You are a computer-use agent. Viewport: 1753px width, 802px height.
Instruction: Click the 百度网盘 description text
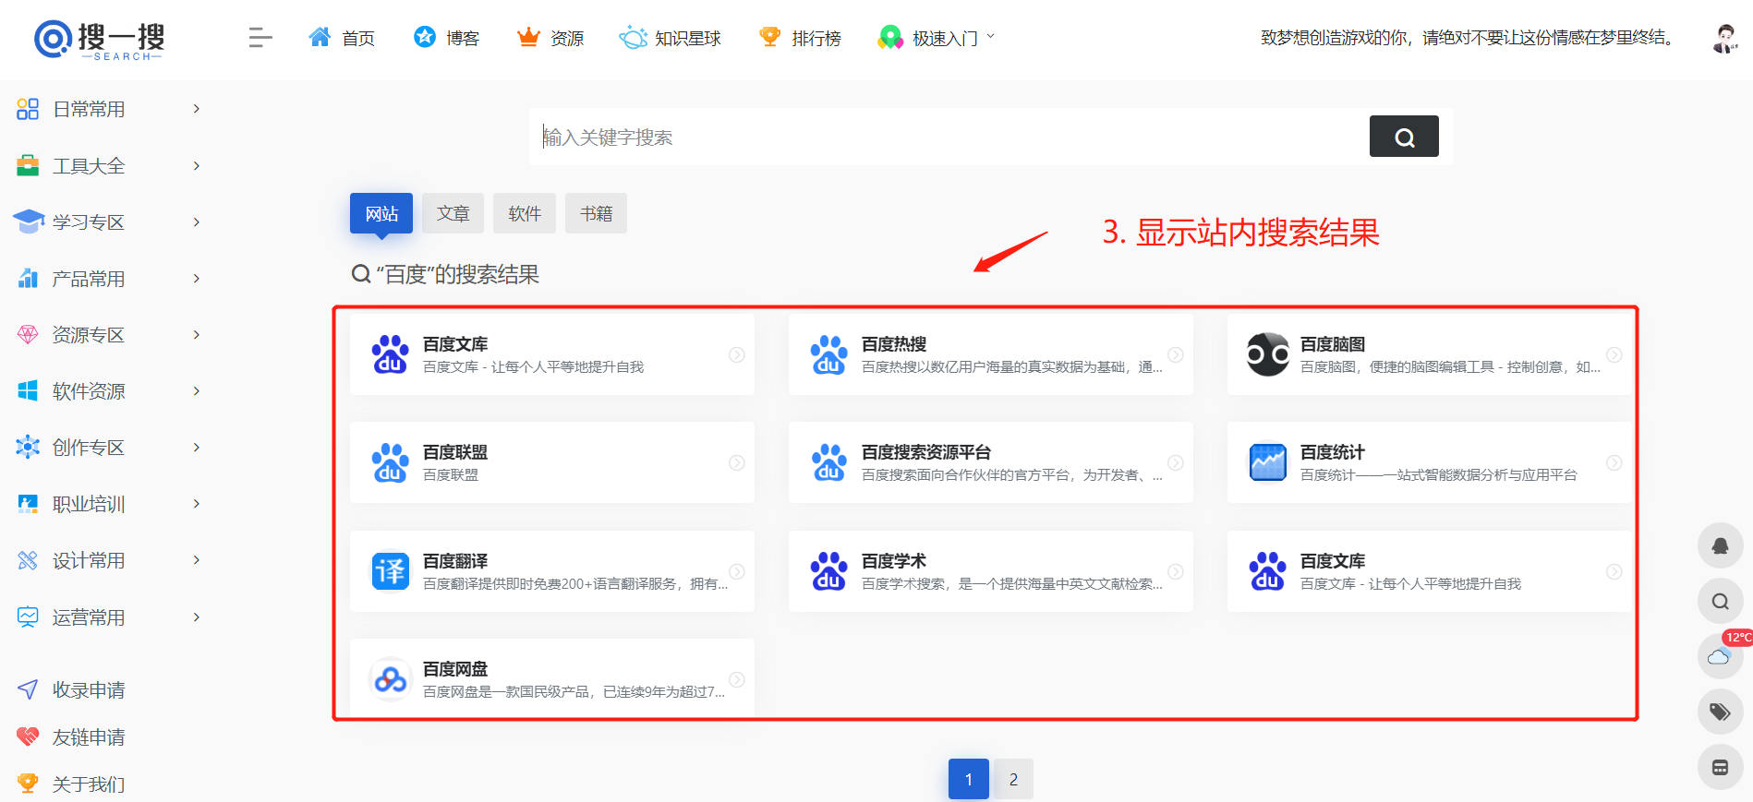click(x=574, y=691)
